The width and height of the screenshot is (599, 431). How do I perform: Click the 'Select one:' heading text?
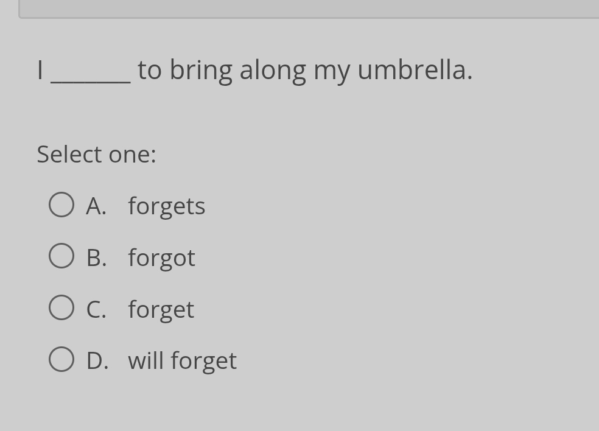point(96,154)
